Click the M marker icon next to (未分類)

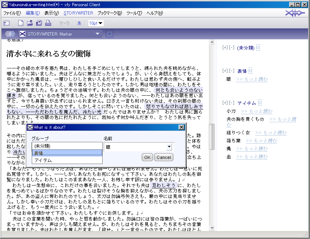click(258, 48)
